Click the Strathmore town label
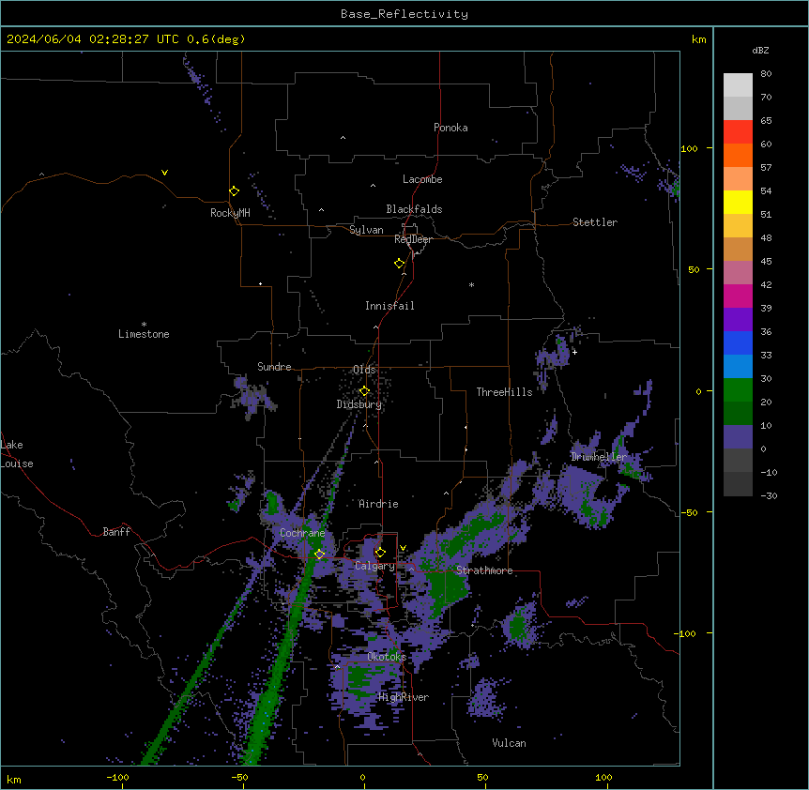The height and width of the screenshot is (790, 809). (x=484, y=570)
